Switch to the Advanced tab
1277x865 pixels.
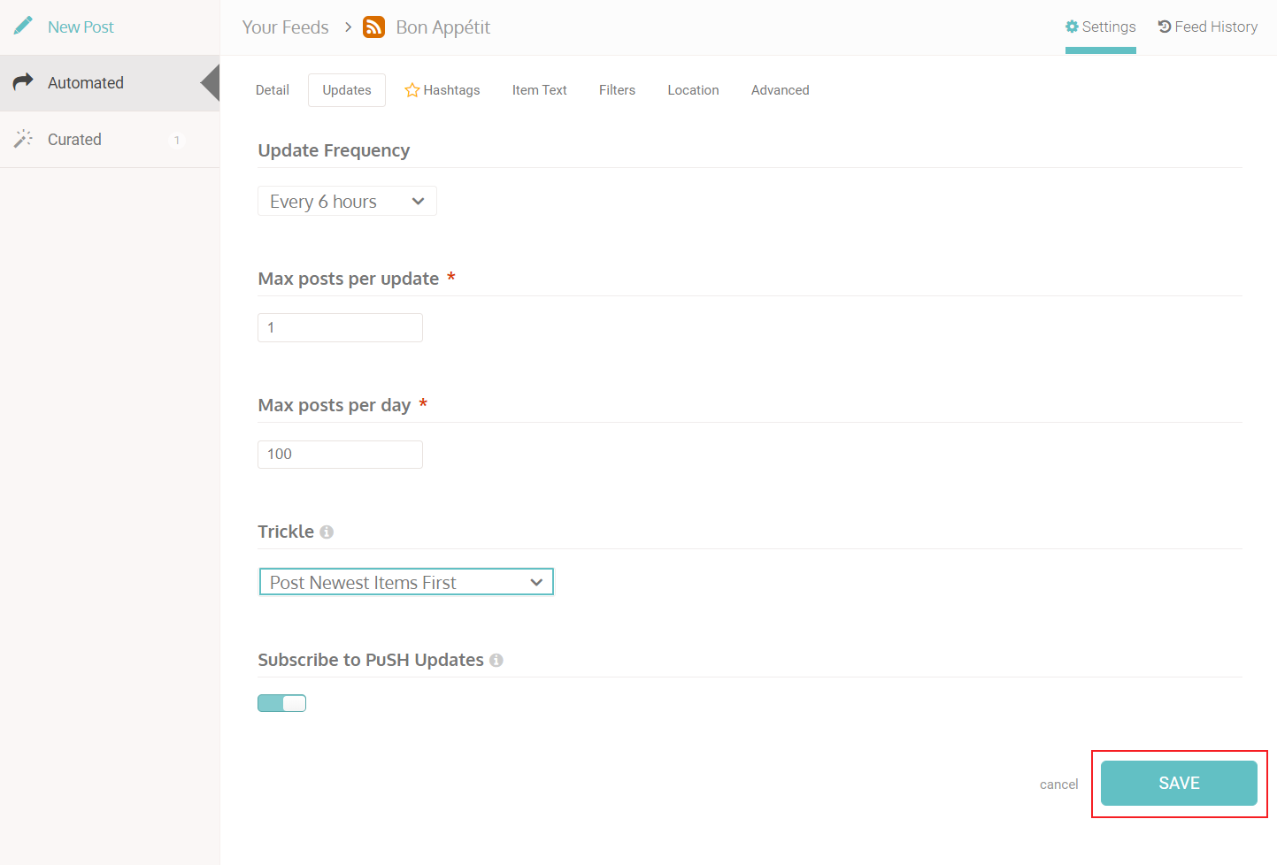pos(781,90)
